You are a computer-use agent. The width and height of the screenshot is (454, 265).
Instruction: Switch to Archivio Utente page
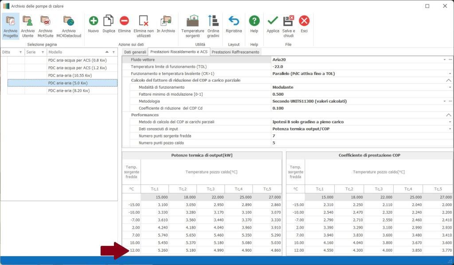[x=28, y=26]
